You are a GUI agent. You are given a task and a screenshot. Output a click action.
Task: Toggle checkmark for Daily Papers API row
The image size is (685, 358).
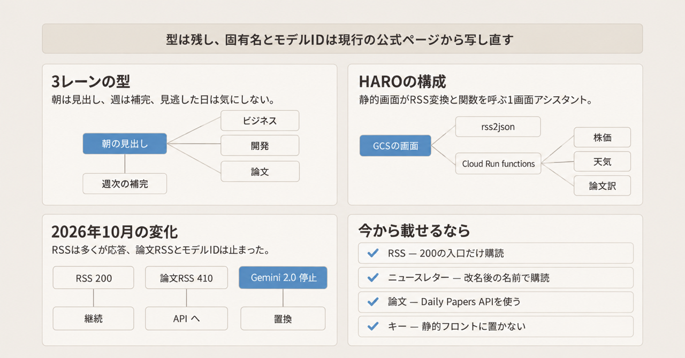pos(374,302)
